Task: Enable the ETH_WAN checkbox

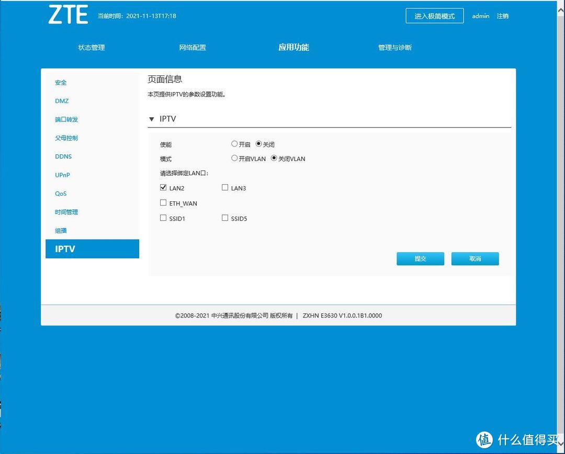Action: 163,203
